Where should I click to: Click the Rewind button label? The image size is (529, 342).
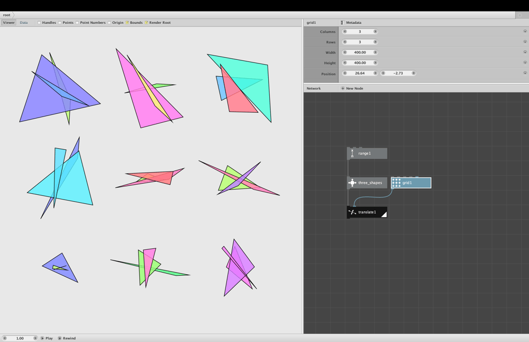pos(69,338)
